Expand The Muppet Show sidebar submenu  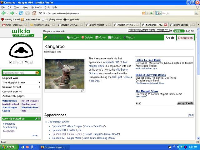pyautogui.click(x=39, y=82)
